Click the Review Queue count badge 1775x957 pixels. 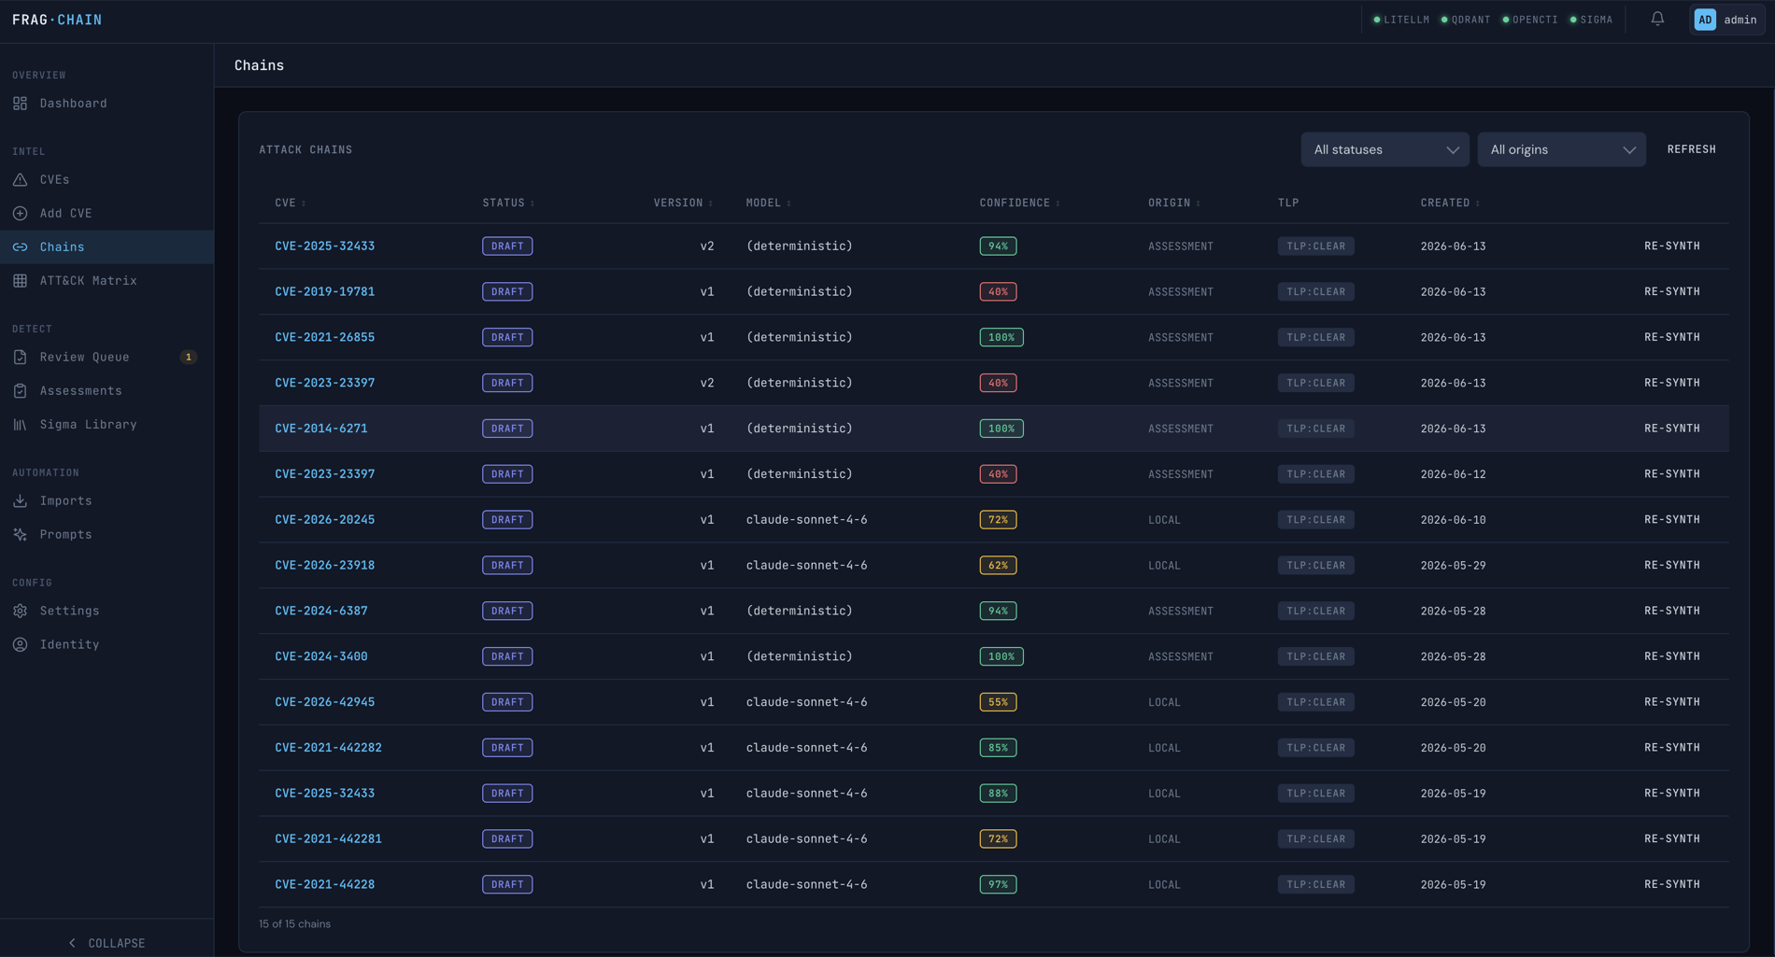click(189, 358)
